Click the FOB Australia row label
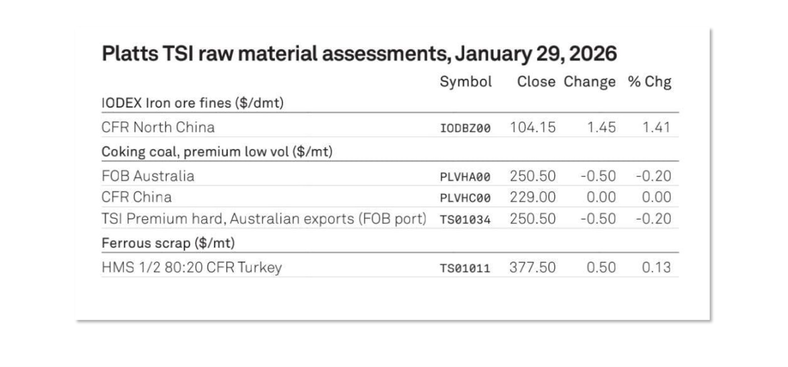This screenshot has height=367, width=788. click(148, 176)
